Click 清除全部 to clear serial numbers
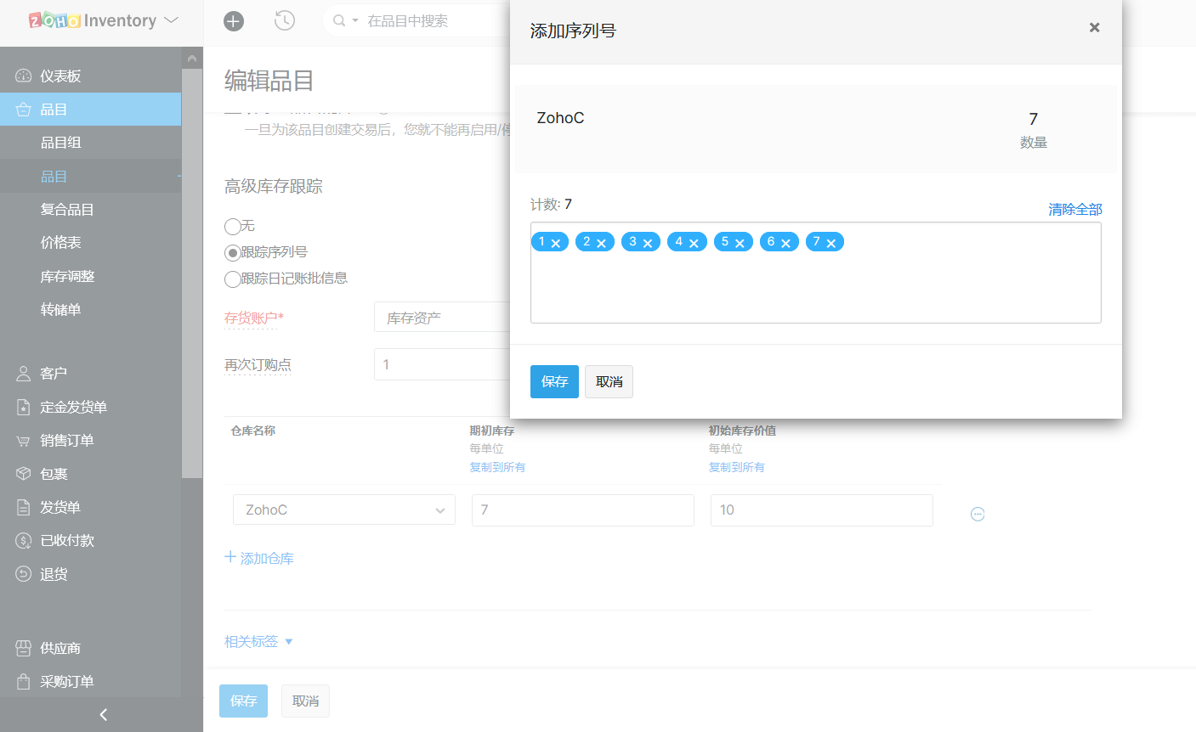This screenshot has height=732, width=1196. [1074, 209]
